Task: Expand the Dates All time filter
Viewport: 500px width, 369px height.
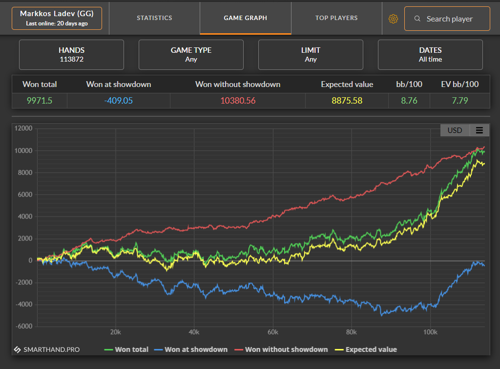Action: pyautogui.click(x=430, y=55)
